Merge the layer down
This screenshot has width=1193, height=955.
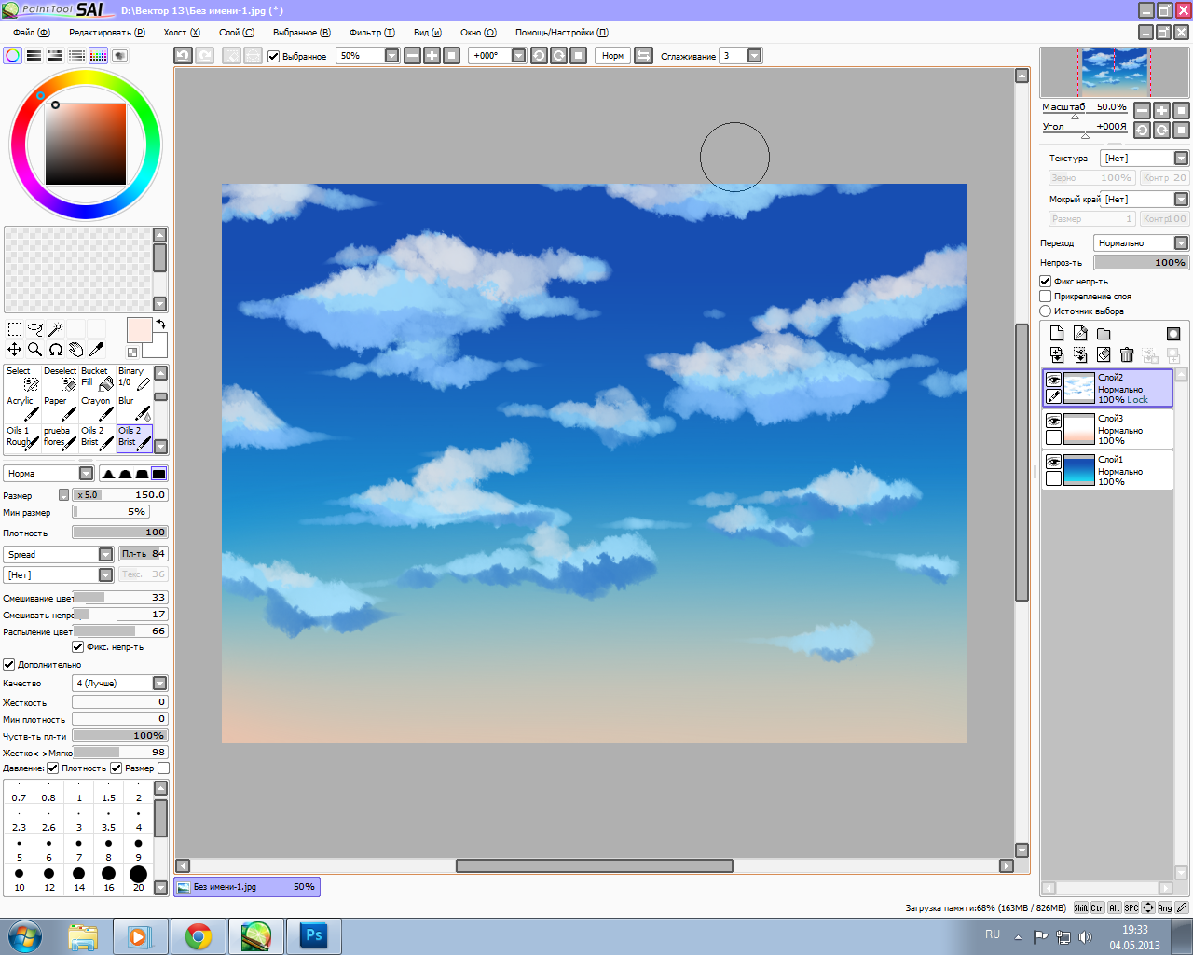1080,355
